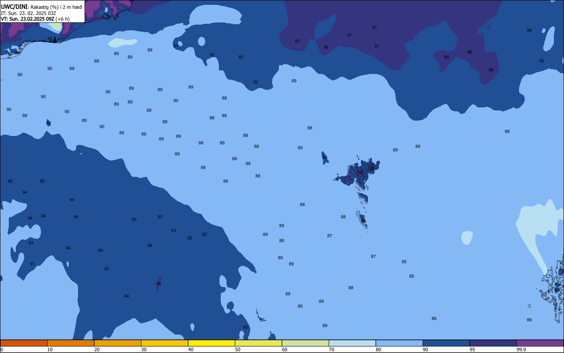This screenshot has height=353, width=564.
Task: Click the 0–10 dark orange legend swatch
Action: 24,343
